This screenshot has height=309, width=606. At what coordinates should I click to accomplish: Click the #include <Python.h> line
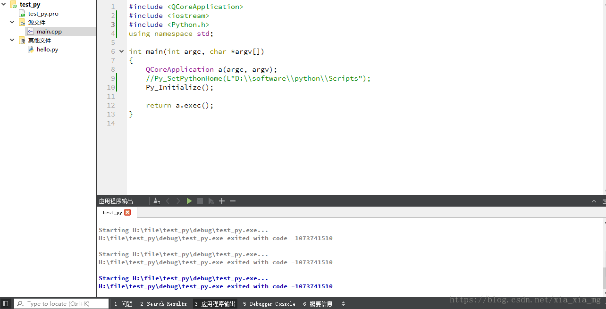[169, 25]
